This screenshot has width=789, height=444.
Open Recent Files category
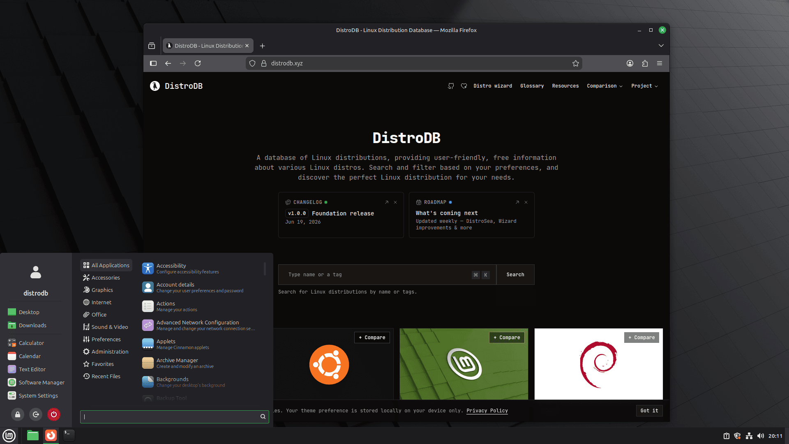pyautogui.click(x=106, y=376)
